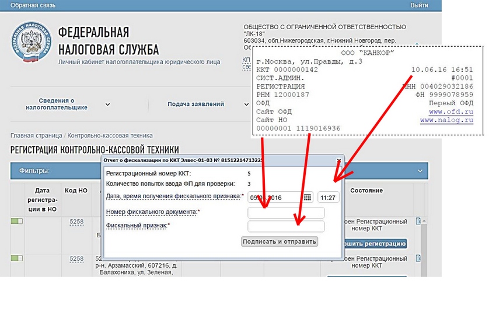Open document icon in second table row
Viewport: 496px width, 318px height.
click(x=418, y=258)
